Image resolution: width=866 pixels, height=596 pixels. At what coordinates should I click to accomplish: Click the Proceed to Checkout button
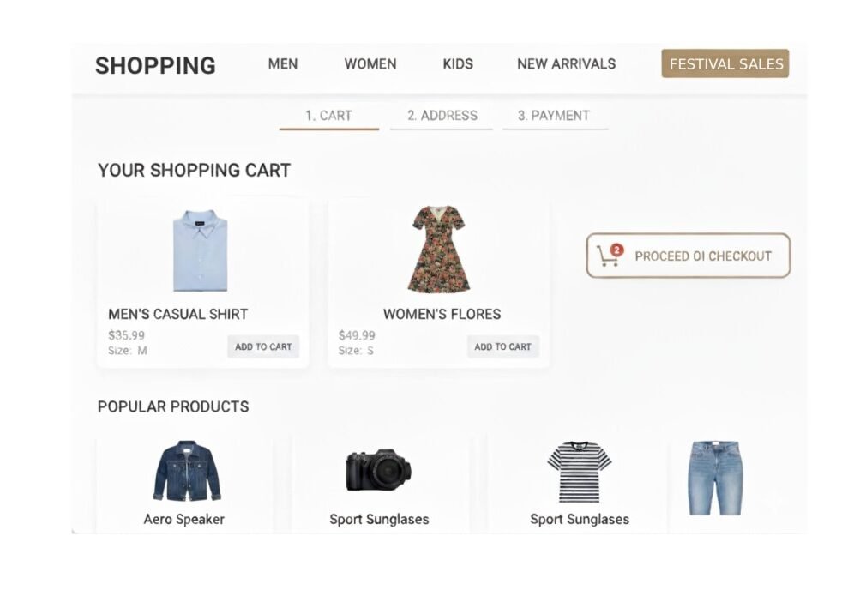coord(688,256)
